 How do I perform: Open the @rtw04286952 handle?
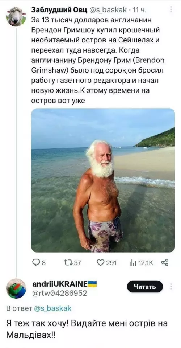click(59, 293)
